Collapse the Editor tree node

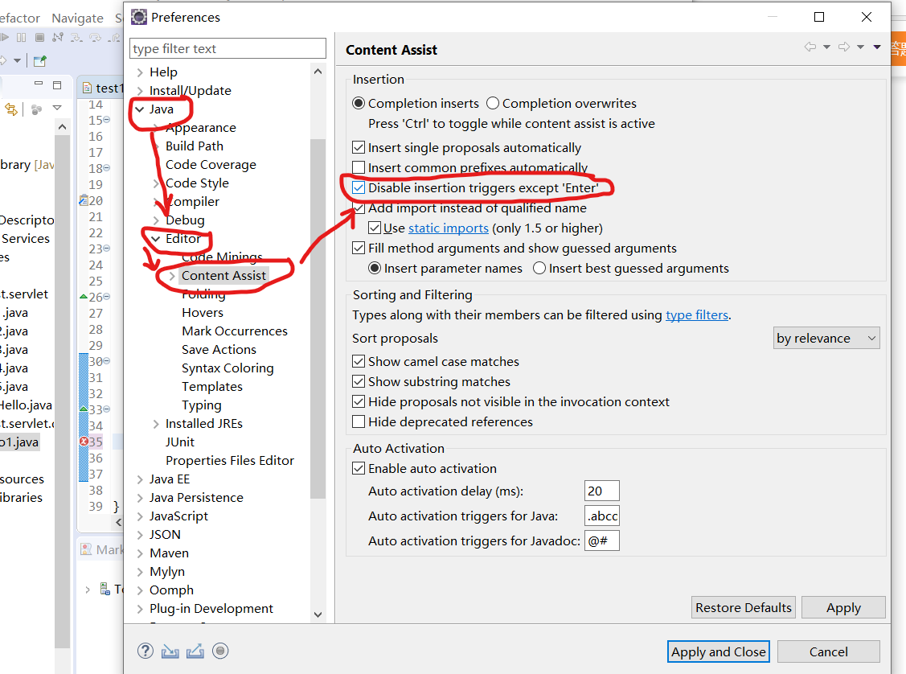(x=156, y=238)
